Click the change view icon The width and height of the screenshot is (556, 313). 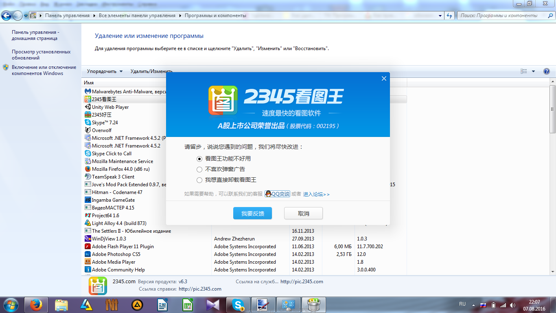[524, 71]
